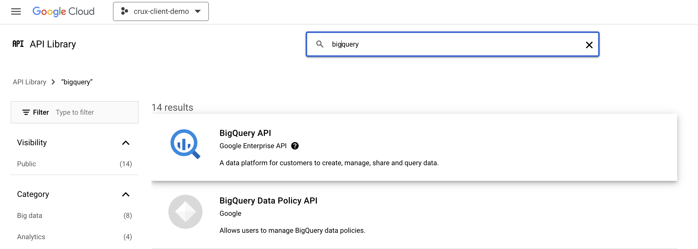
Task: Click the "bigquery" breadcrumb text
Action: click(77, 82)
